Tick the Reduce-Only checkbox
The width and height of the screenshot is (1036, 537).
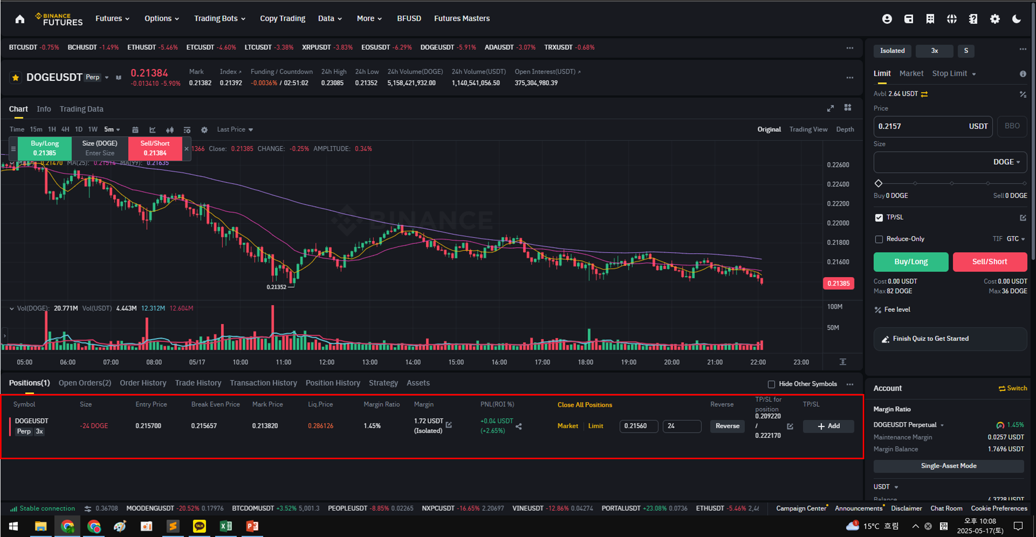coord(879,239)
